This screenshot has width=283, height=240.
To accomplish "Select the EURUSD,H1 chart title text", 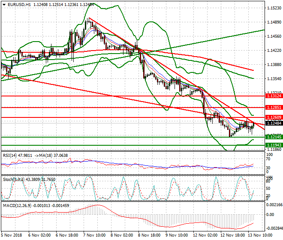I will [19, 5].
